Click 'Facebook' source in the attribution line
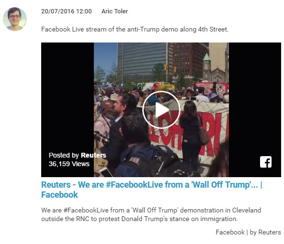This screenshot has width=284, height=244. click(x=230, y=232)
